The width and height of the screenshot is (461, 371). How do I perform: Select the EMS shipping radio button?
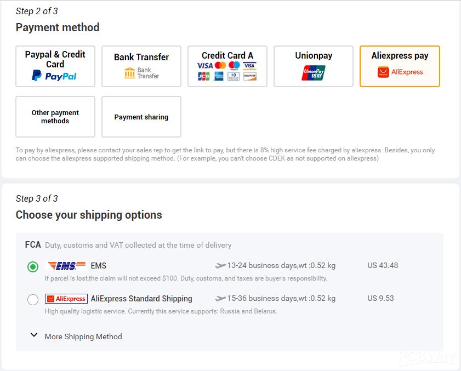[x=33, y=267]
